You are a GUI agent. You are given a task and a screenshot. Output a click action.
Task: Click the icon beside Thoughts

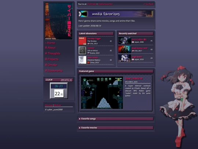coord(46,53)
